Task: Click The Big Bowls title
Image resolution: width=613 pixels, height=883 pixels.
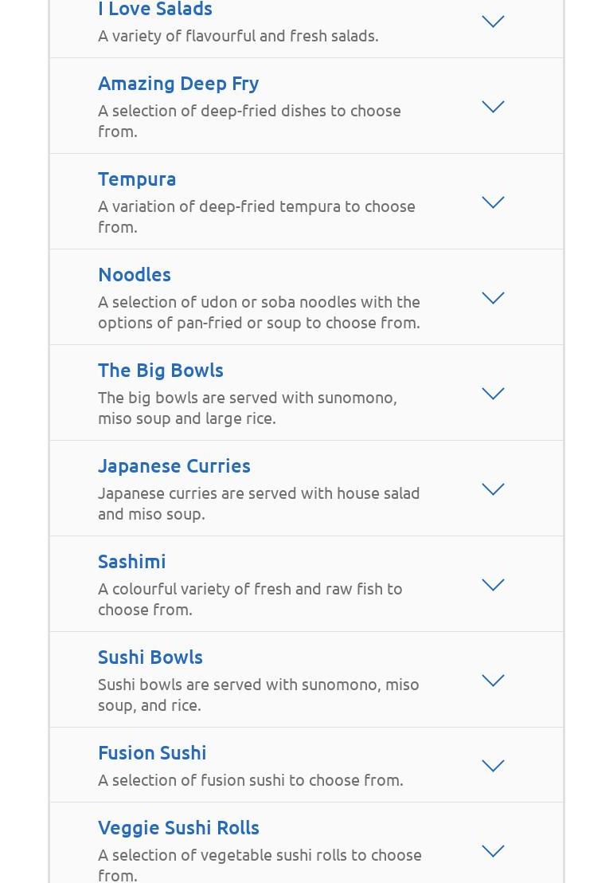Action: coord(161,370)
